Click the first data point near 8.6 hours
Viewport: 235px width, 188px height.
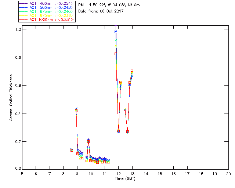pos(72,150)
